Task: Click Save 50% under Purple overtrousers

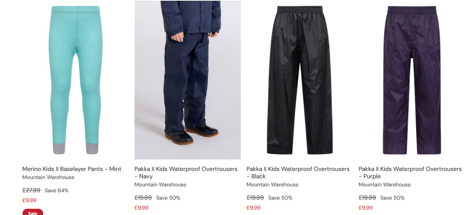Action: (392, 198)
